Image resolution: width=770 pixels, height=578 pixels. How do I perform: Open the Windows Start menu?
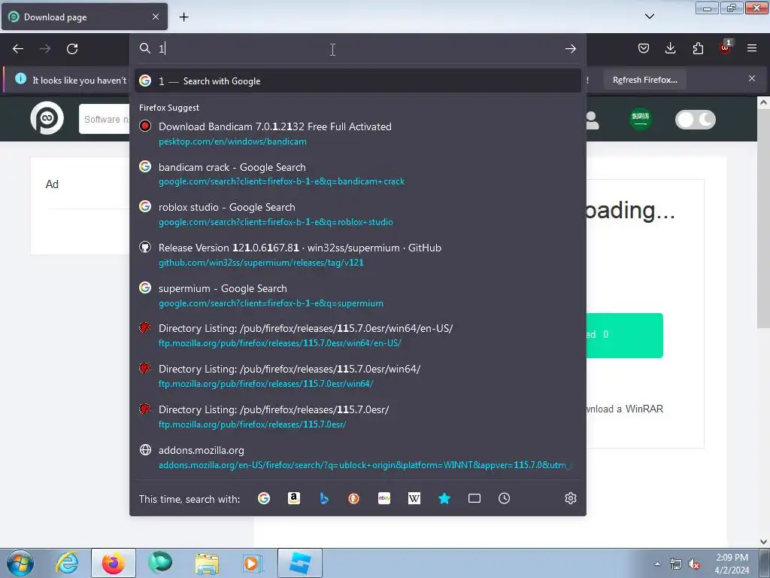tap(20, 563)
